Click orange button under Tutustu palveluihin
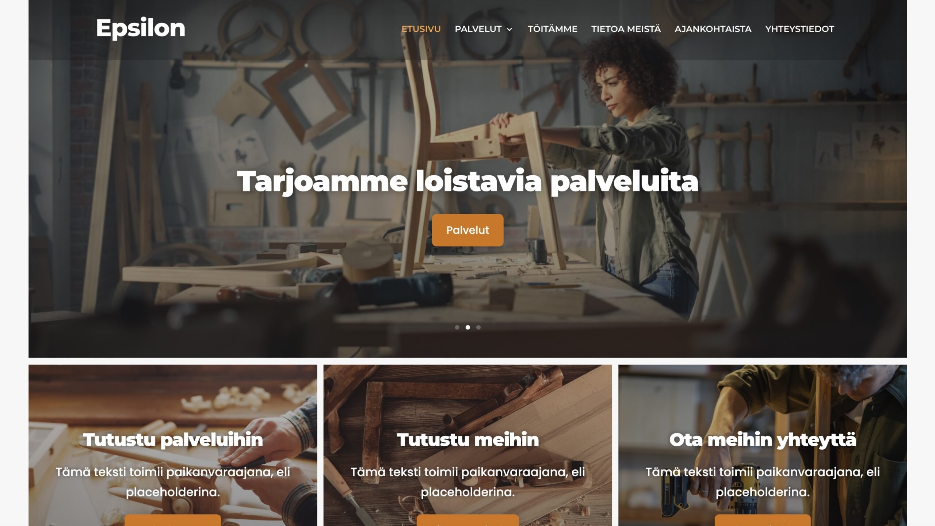Screen dimensions: 935x526 pos(173,521)
